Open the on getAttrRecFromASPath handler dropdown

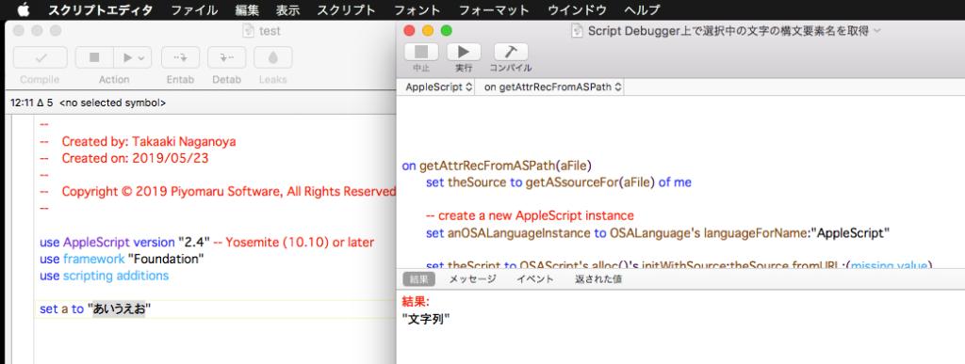click(x=552, y=87)
